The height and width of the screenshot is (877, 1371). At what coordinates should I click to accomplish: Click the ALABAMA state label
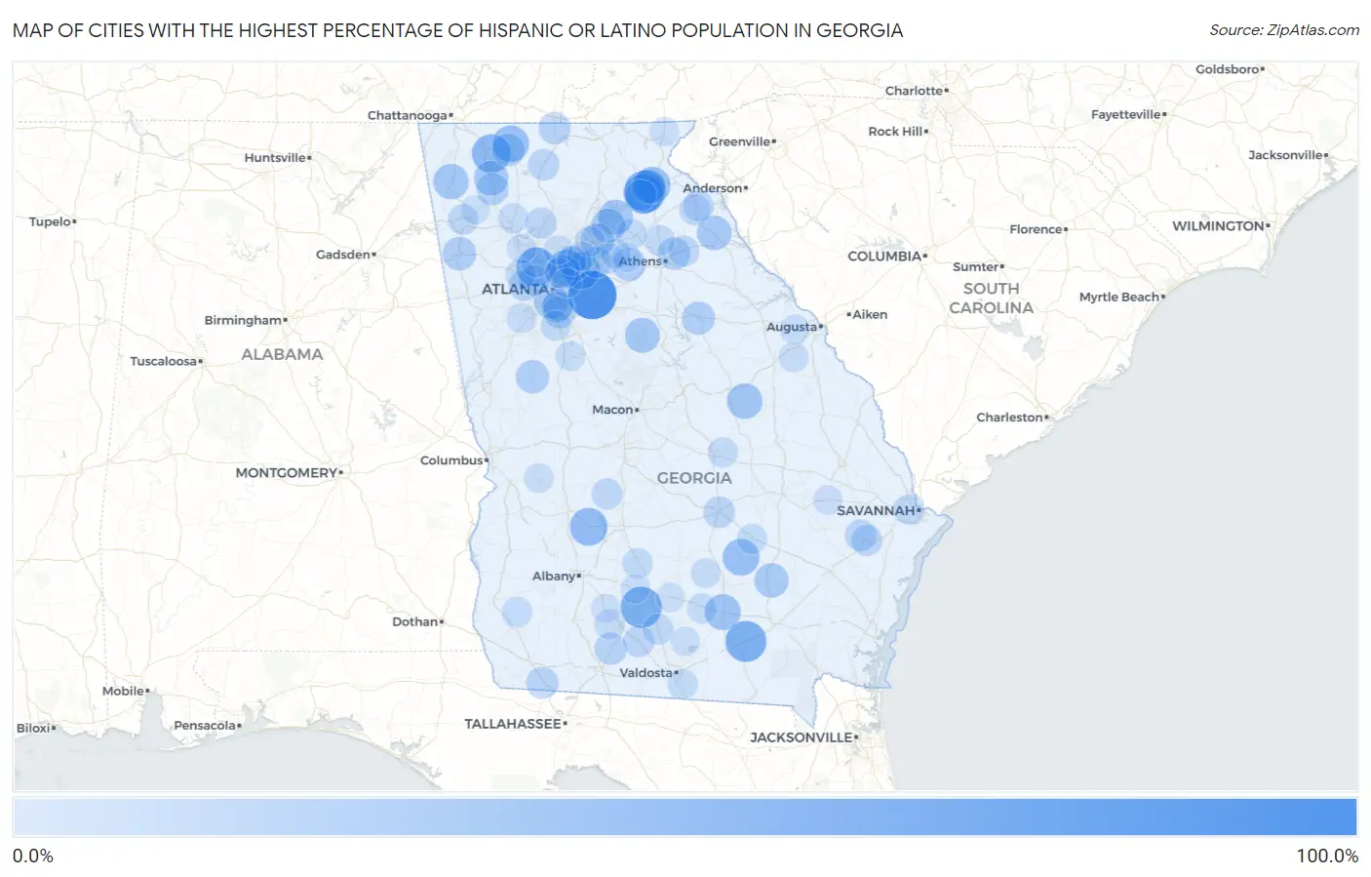tap(282, 354)
